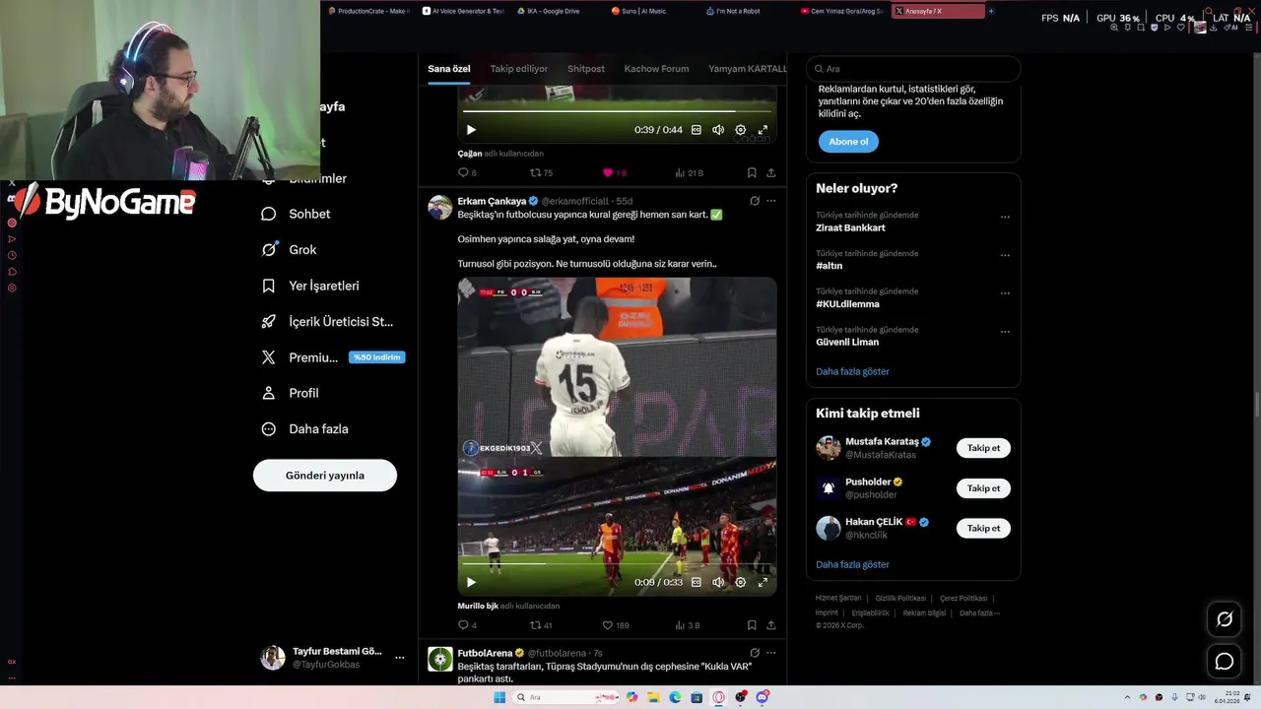Focus the Ara search field

913,69
